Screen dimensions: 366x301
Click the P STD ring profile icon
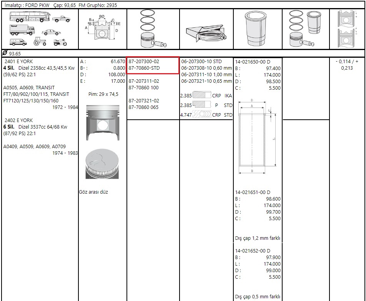[202, 104]
